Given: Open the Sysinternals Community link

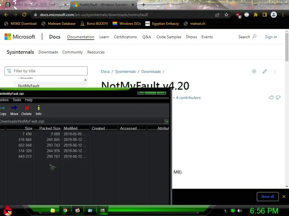Looking at the screenshot, I should tap(73, 52).
